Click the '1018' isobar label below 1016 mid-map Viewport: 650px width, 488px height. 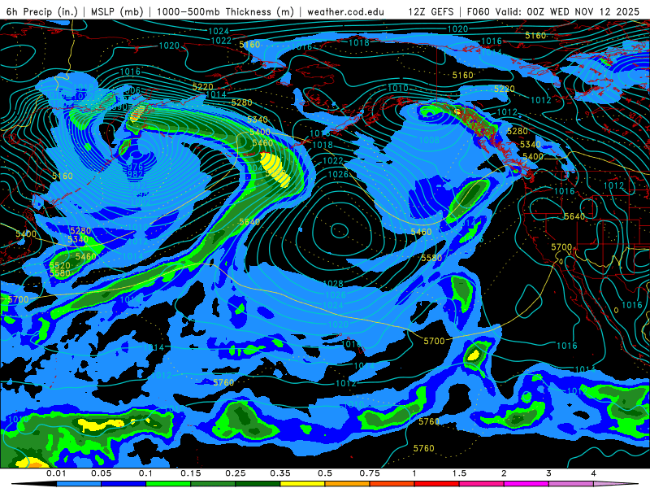322,145
